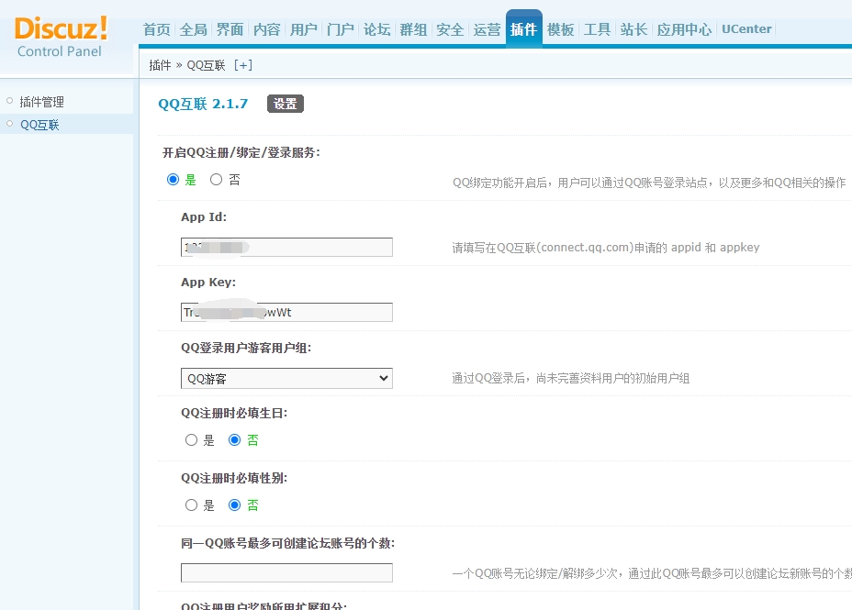Open the 模板 menu
Image resolution: width=852 pixels, height=610 pixels.
tap(560, 29)
